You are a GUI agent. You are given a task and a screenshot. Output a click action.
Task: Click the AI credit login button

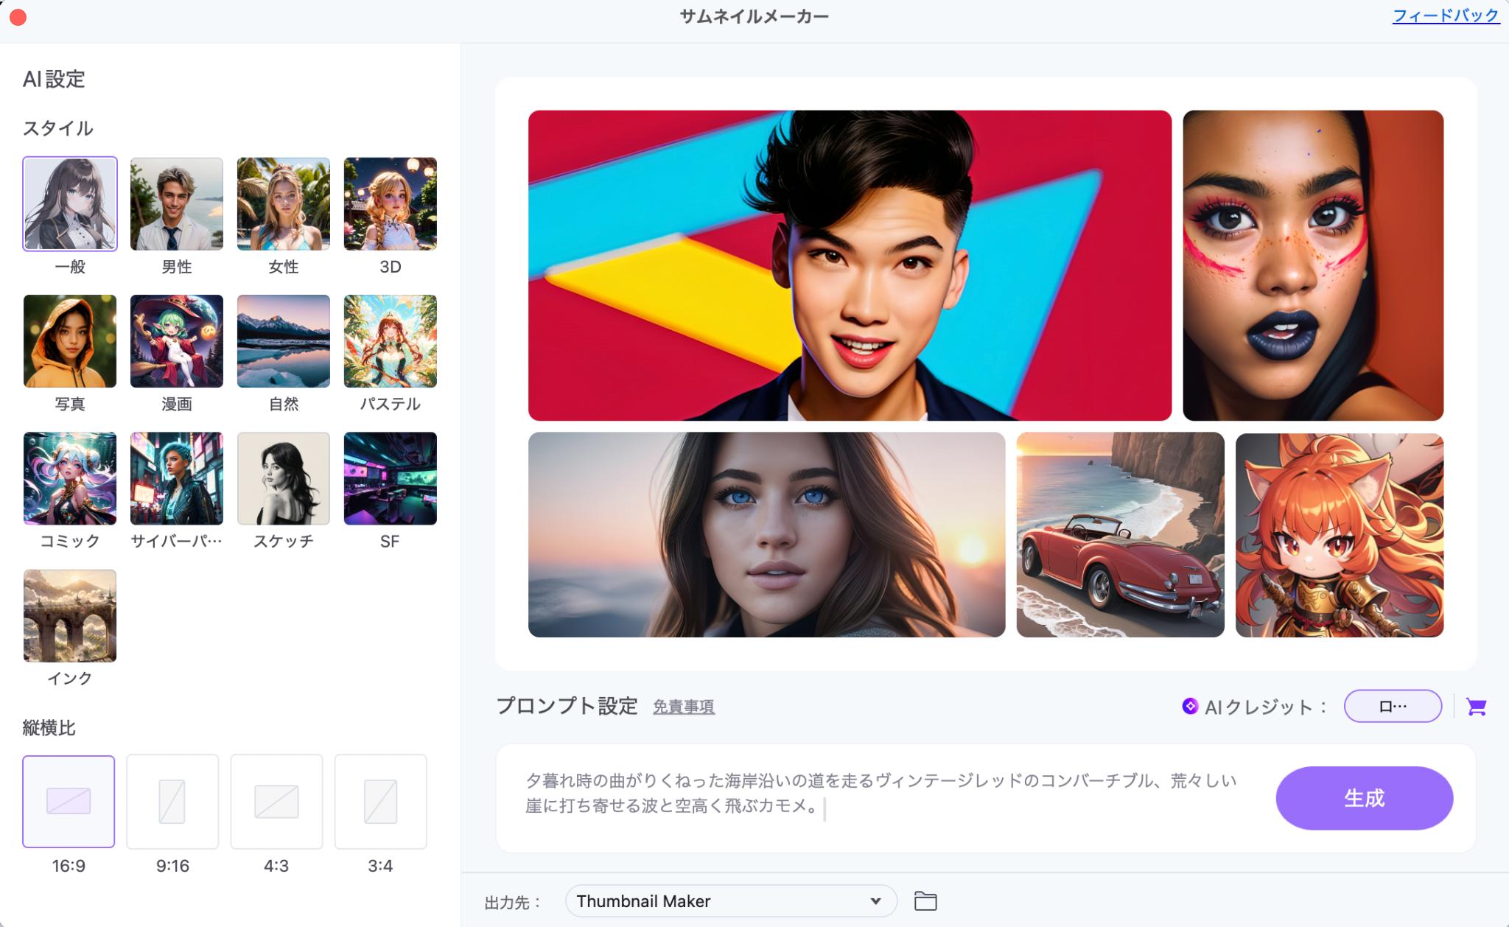point(1393,706)
